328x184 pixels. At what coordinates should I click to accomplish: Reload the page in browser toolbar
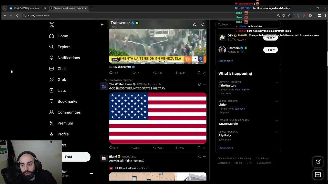click(x=17, y=16)
